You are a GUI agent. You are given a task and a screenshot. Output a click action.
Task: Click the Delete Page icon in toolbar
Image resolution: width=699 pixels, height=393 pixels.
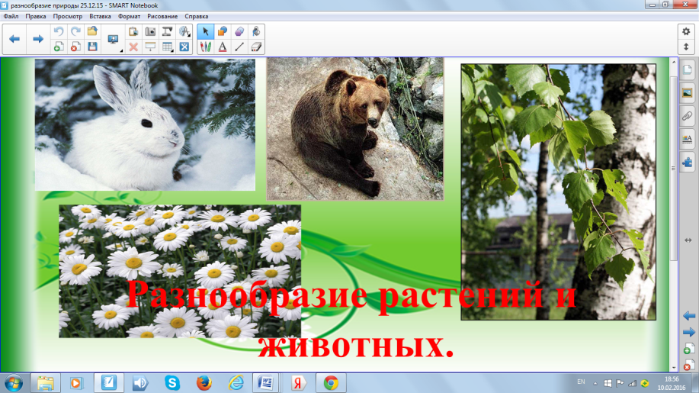(x=75, y=47)
